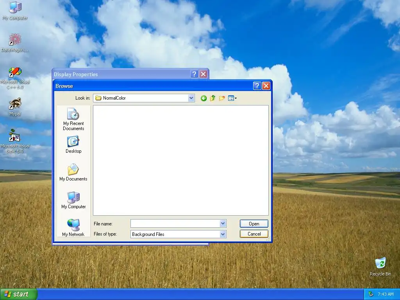Image resolution: width=400 pixels, height=300 pixels.
Task: Open My Recent Documents in places bar
Action: click(73, 119)
